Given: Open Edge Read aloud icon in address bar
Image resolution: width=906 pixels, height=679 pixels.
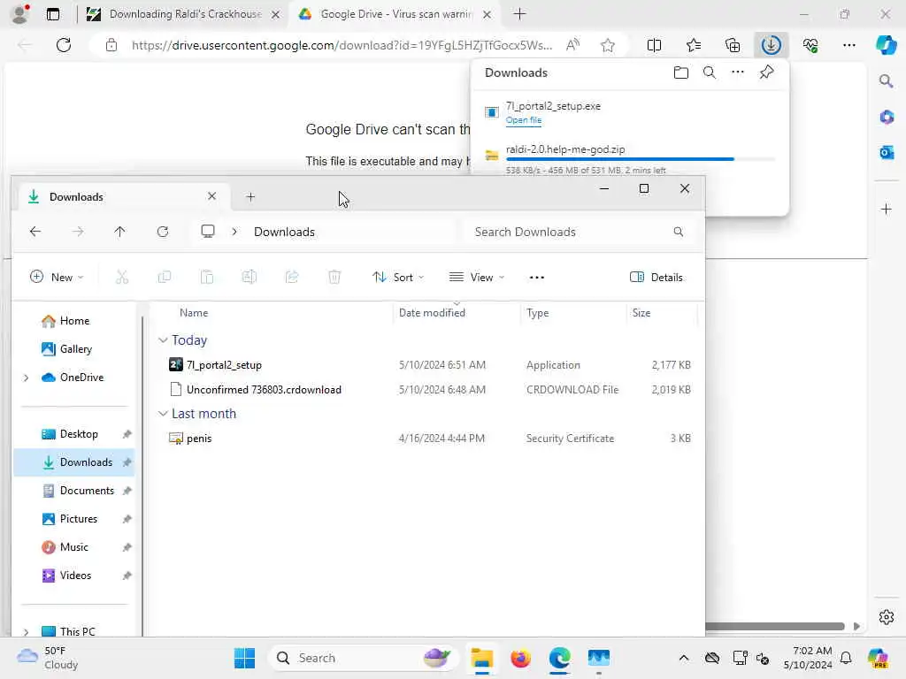Looking at the screenshot, I should click(572, 45).
